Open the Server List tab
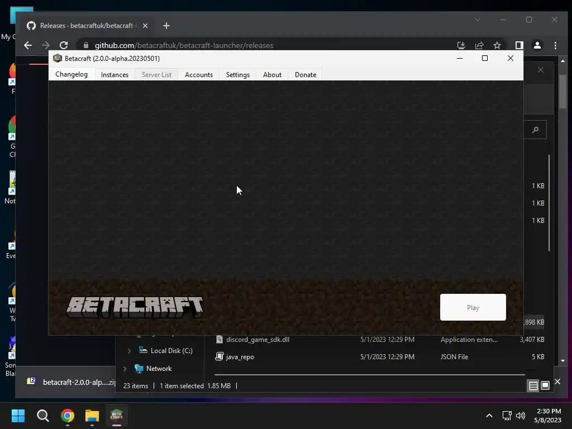This screenshot has width=572, height=429. 156,74
